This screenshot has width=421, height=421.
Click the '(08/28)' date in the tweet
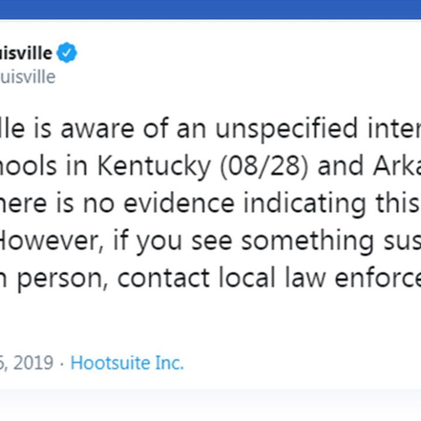pyautogui.click(x=264, y=167)
